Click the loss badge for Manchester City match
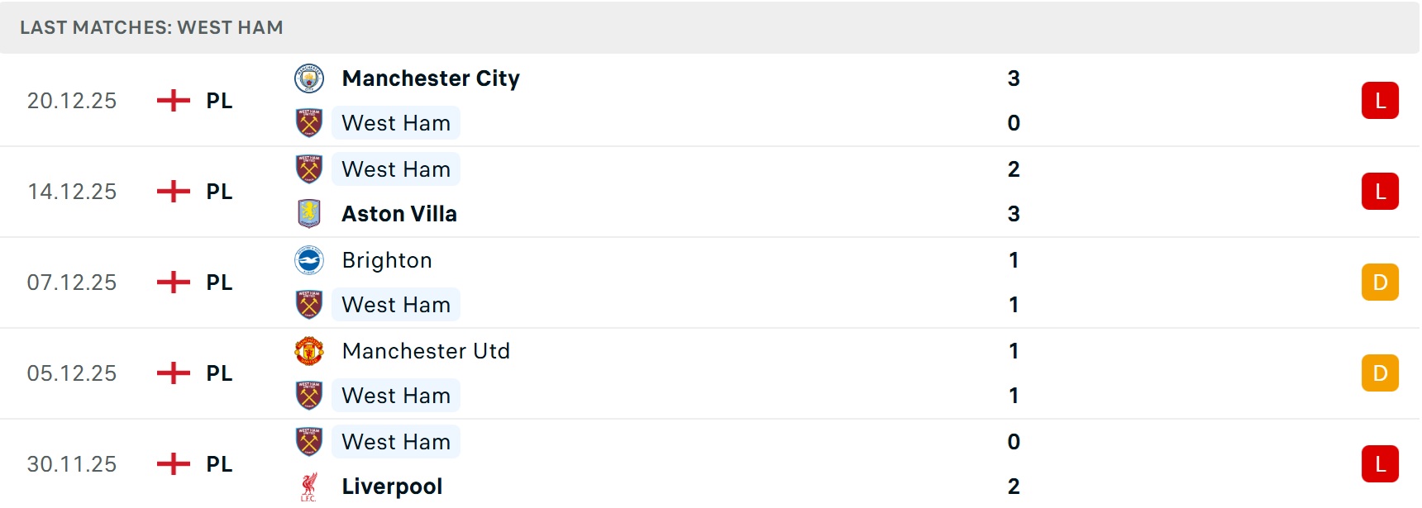The width and height of the screenshot is (1422, 508). pos(1380,101)
